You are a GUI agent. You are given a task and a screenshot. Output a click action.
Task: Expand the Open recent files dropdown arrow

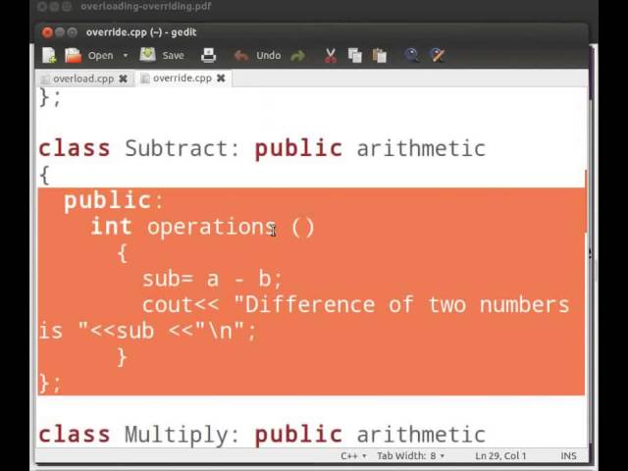[x=126, y=55]
